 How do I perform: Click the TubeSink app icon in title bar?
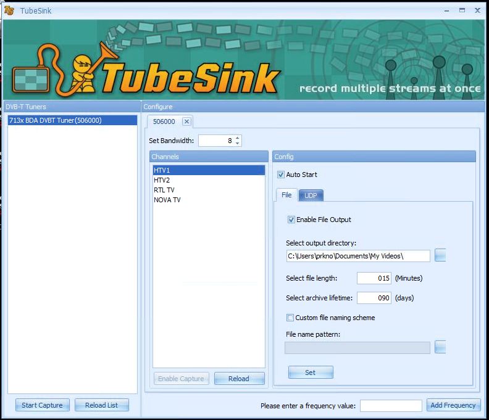tap(9, 10)
